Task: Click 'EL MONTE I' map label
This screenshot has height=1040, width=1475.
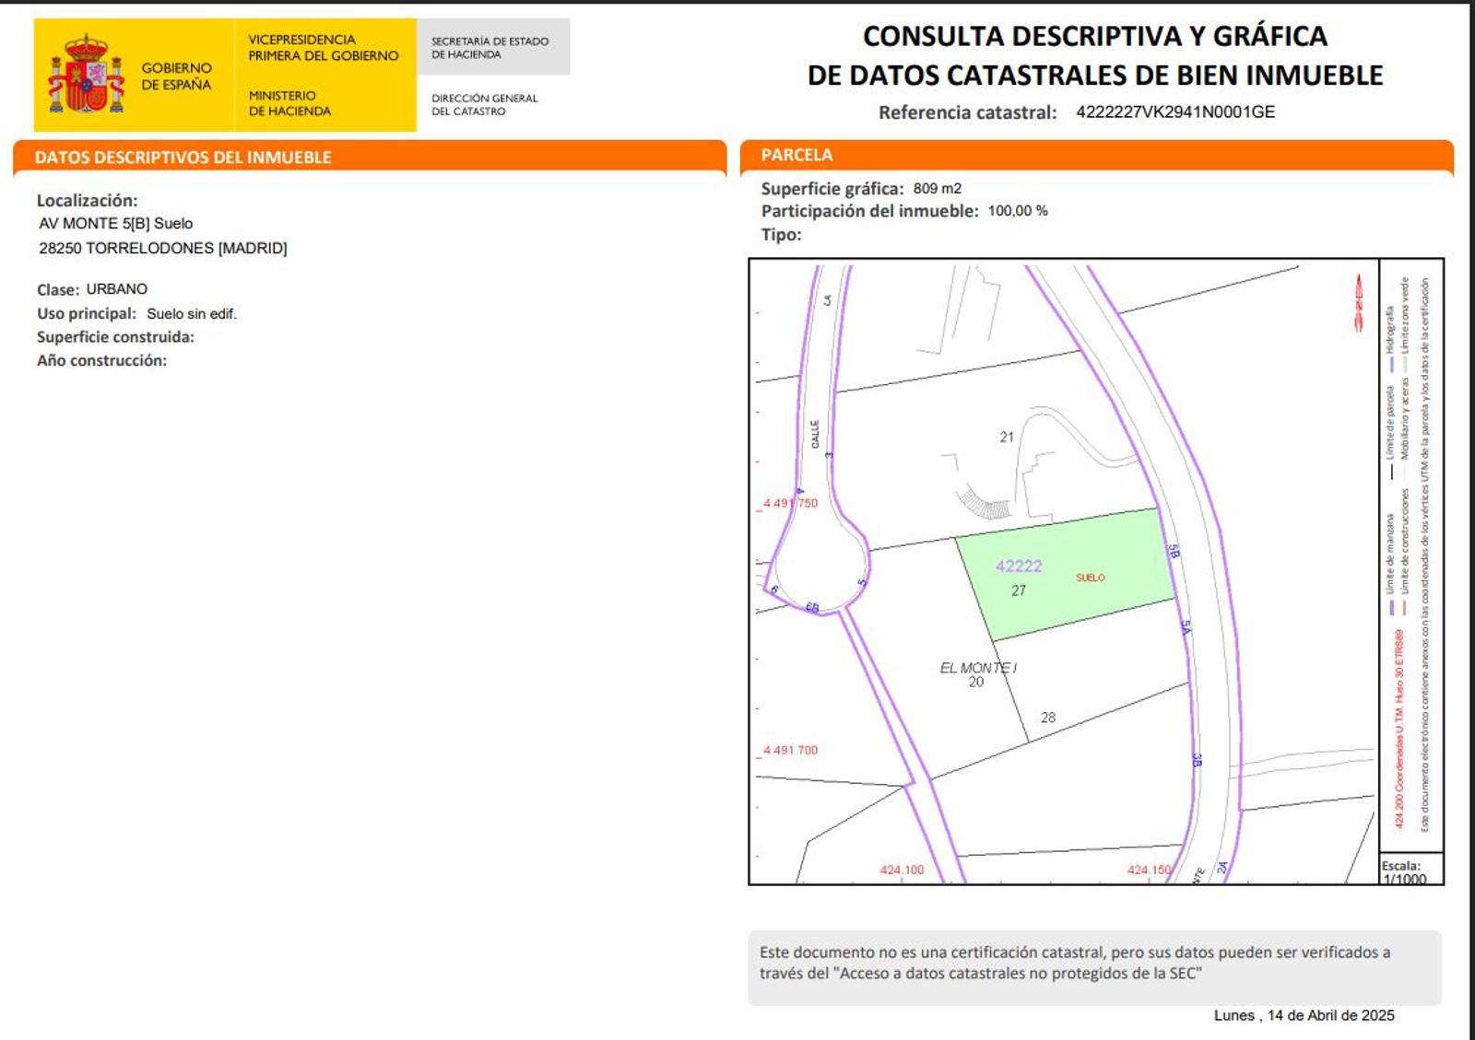Action: [x=978, y=668]
